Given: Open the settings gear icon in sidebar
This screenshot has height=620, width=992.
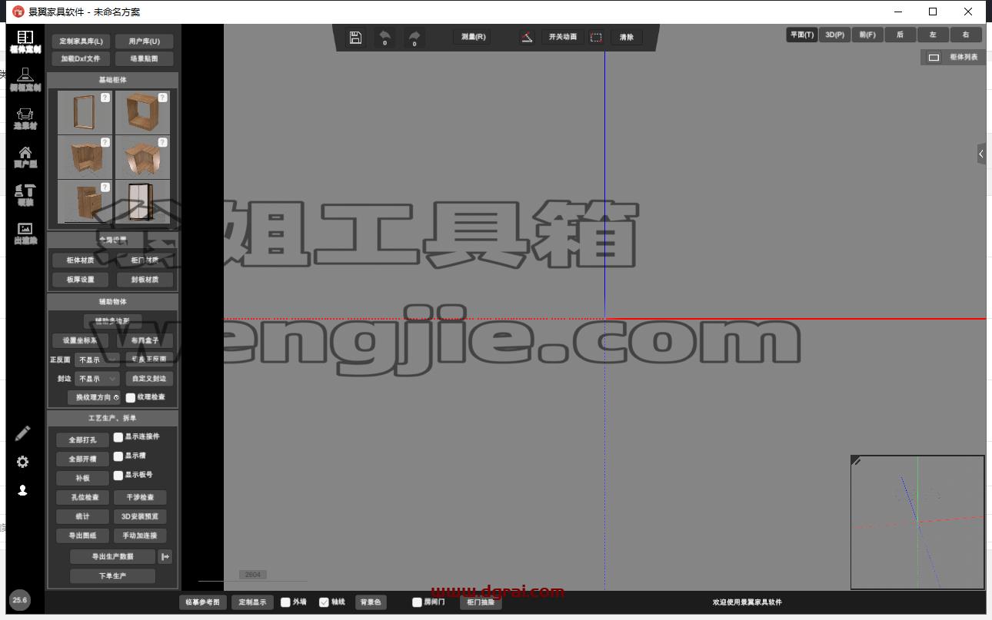Looking at the screenshot, I should coord(23,462).
